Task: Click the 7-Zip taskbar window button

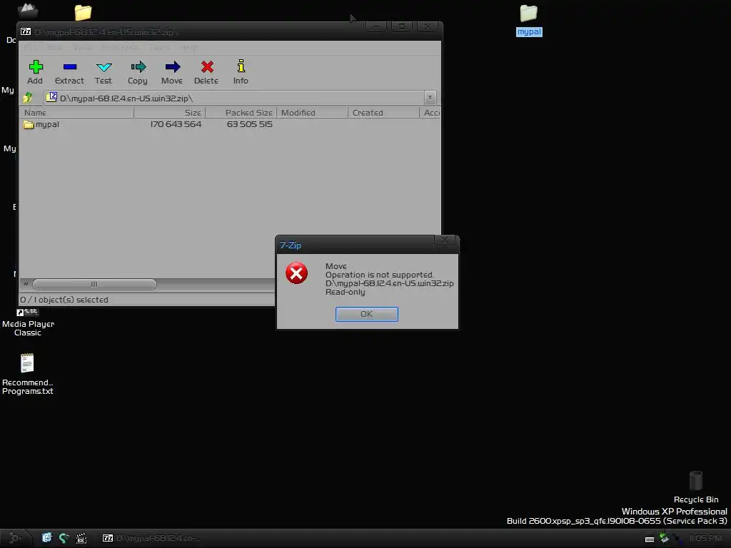Action: coord(151,538)
